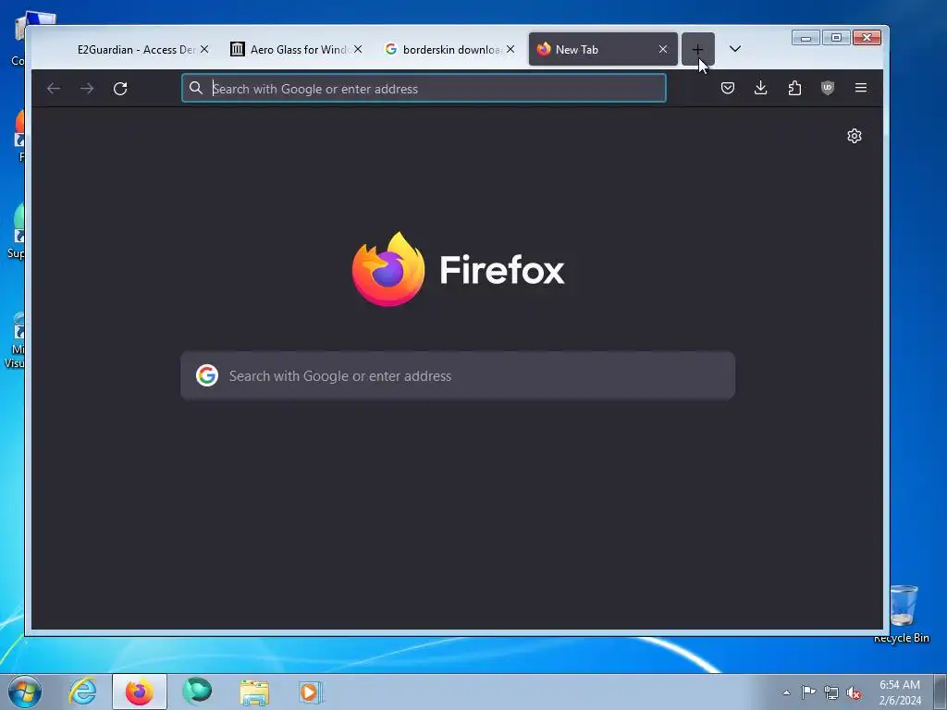Open Windows Explorer from the taskbar
Viewport: 947px width, 710px height.
[x=254, y=692]
